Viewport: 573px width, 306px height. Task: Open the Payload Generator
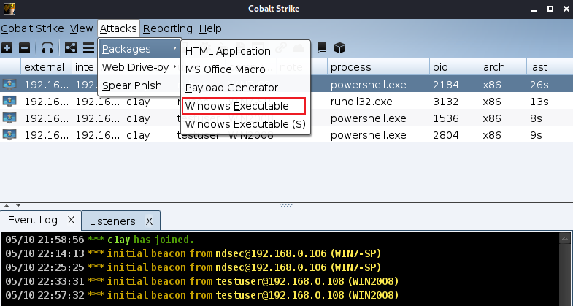(x=245, y=88)
